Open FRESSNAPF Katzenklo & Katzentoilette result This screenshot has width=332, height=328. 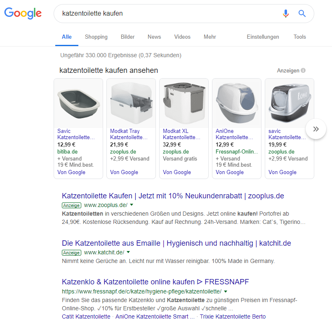[155, 282]
